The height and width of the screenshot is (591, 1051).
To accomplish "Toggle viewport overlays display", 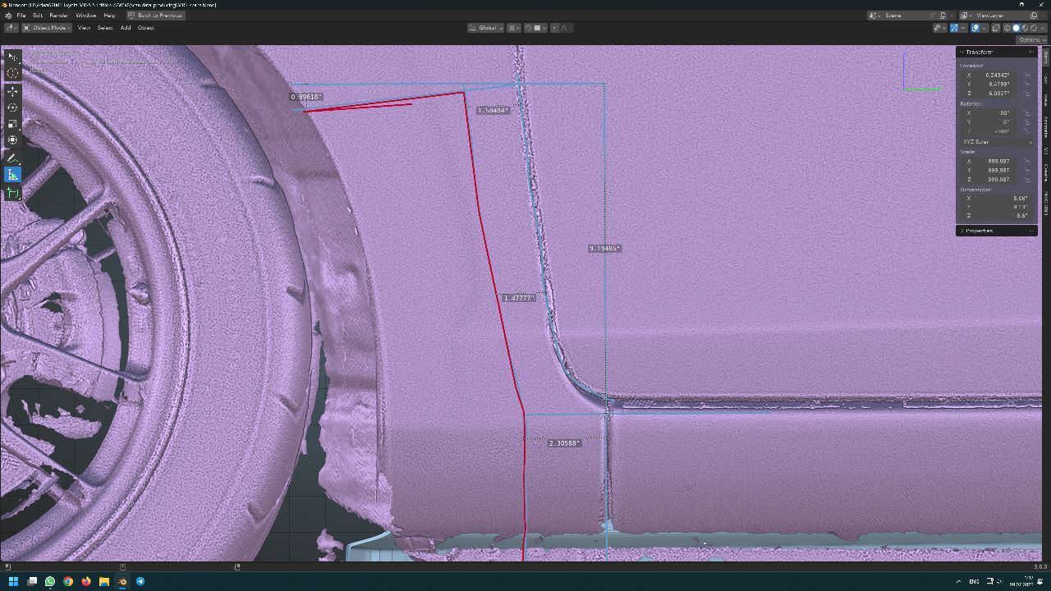I will (x=975, y=28).
